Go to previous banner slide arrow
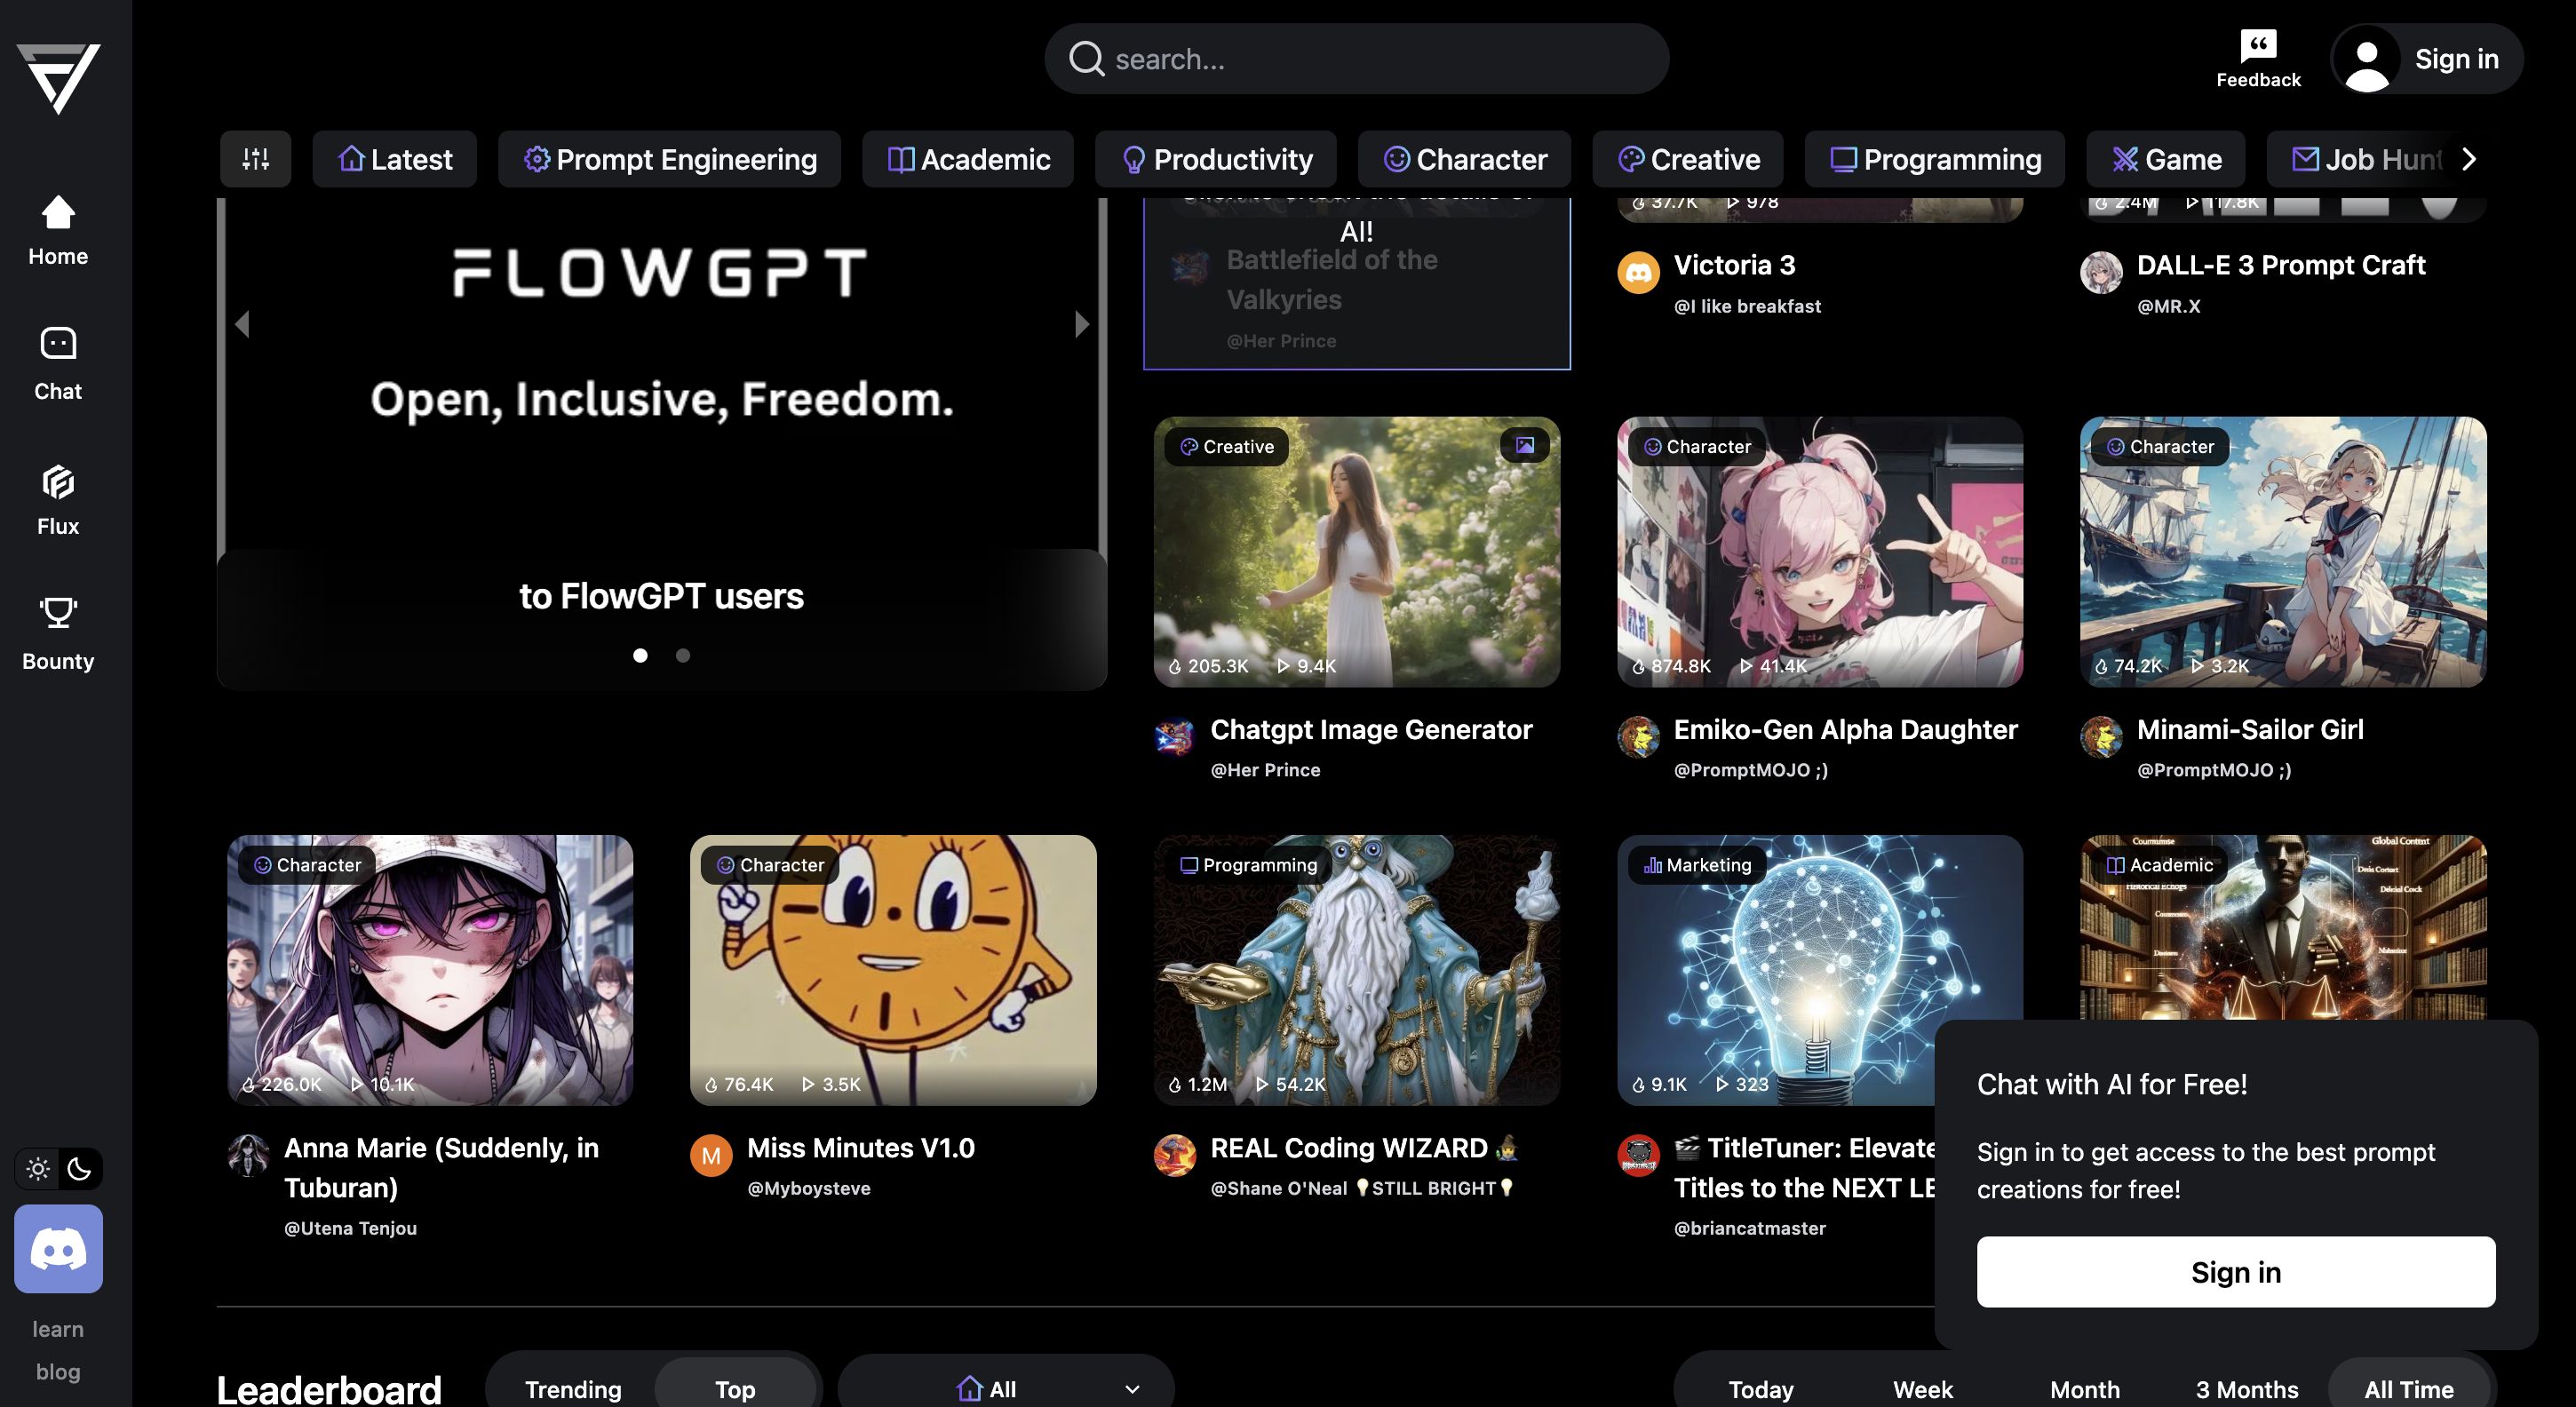 [x=242, y=324]
